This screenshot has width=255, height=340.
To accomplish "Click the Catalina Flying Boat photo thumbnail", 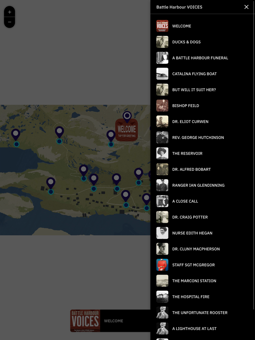I will tap(162, 74).
